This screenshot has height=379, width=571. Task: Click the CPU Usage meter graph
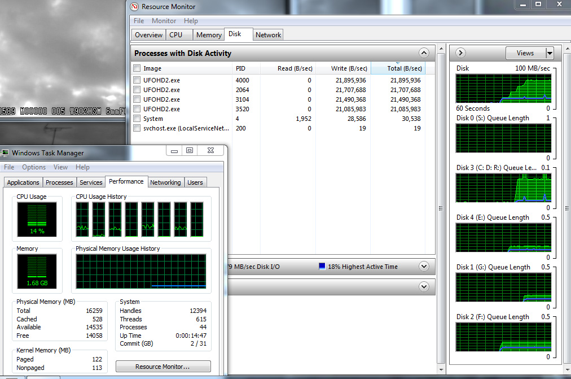click(x=37, y=219)
